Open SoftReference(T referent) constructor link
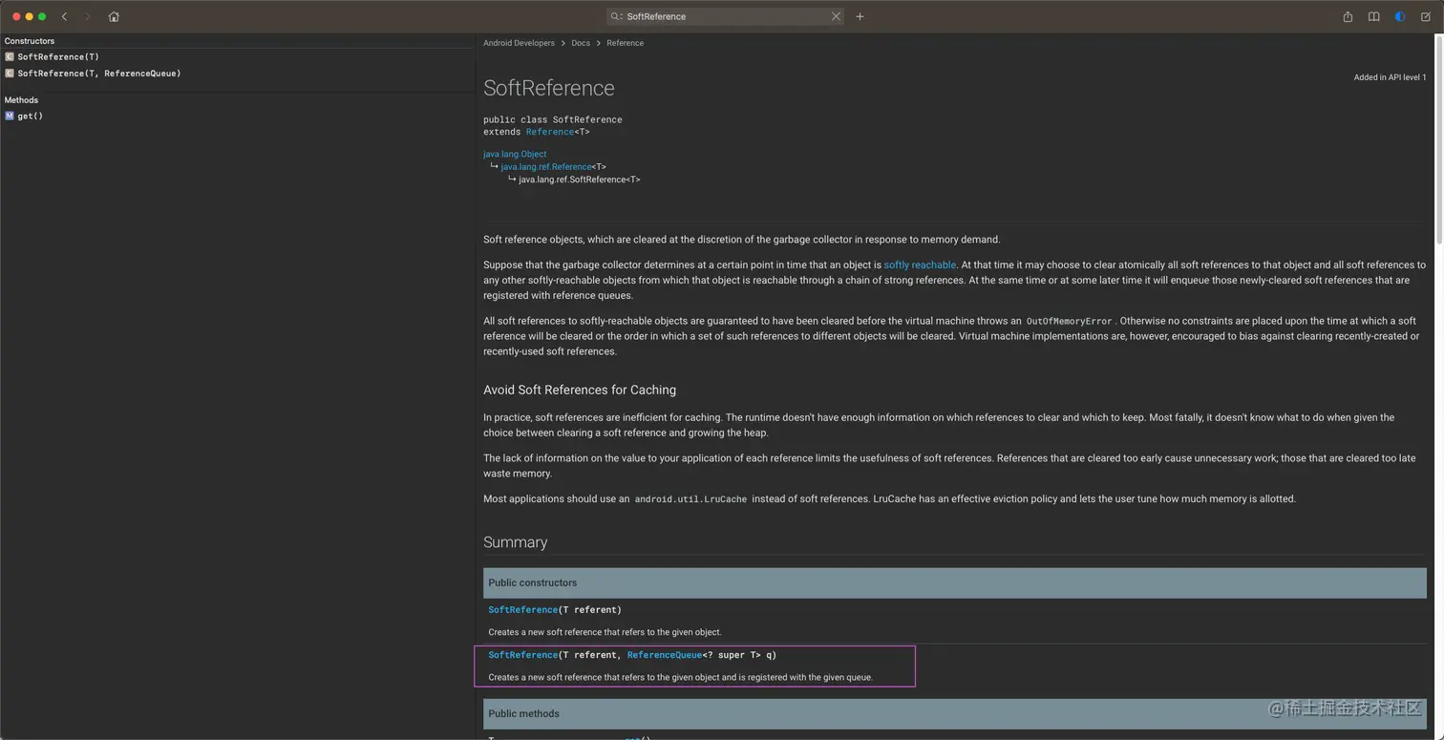Viewport: 1444px width, 740px height. [x=522, y=610]
